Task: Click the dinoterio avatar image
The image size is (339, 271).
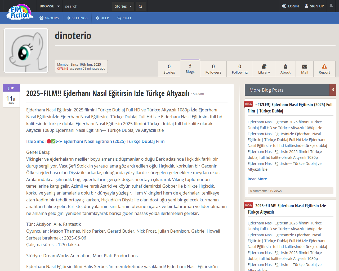Action: [26, 51]
